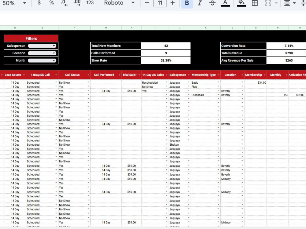Decrease font size with minus

147,3
